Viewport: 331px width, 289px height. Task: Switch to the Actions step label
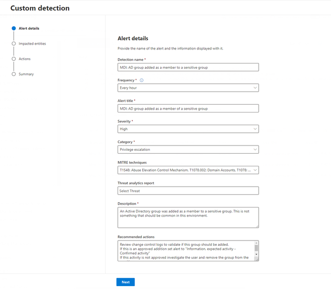(x=24, y=59)
